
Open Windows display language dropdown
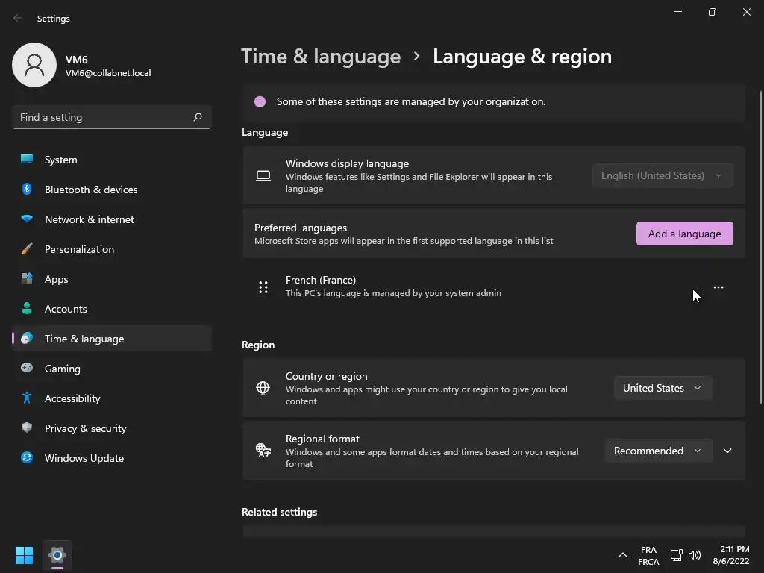[662, 175]
